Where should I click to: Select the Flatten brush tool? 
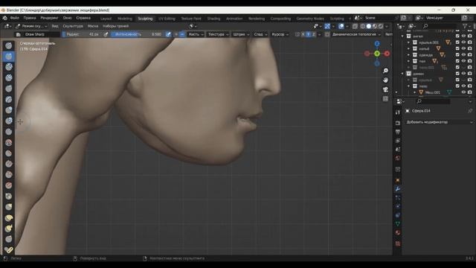(x=9, y=153)
